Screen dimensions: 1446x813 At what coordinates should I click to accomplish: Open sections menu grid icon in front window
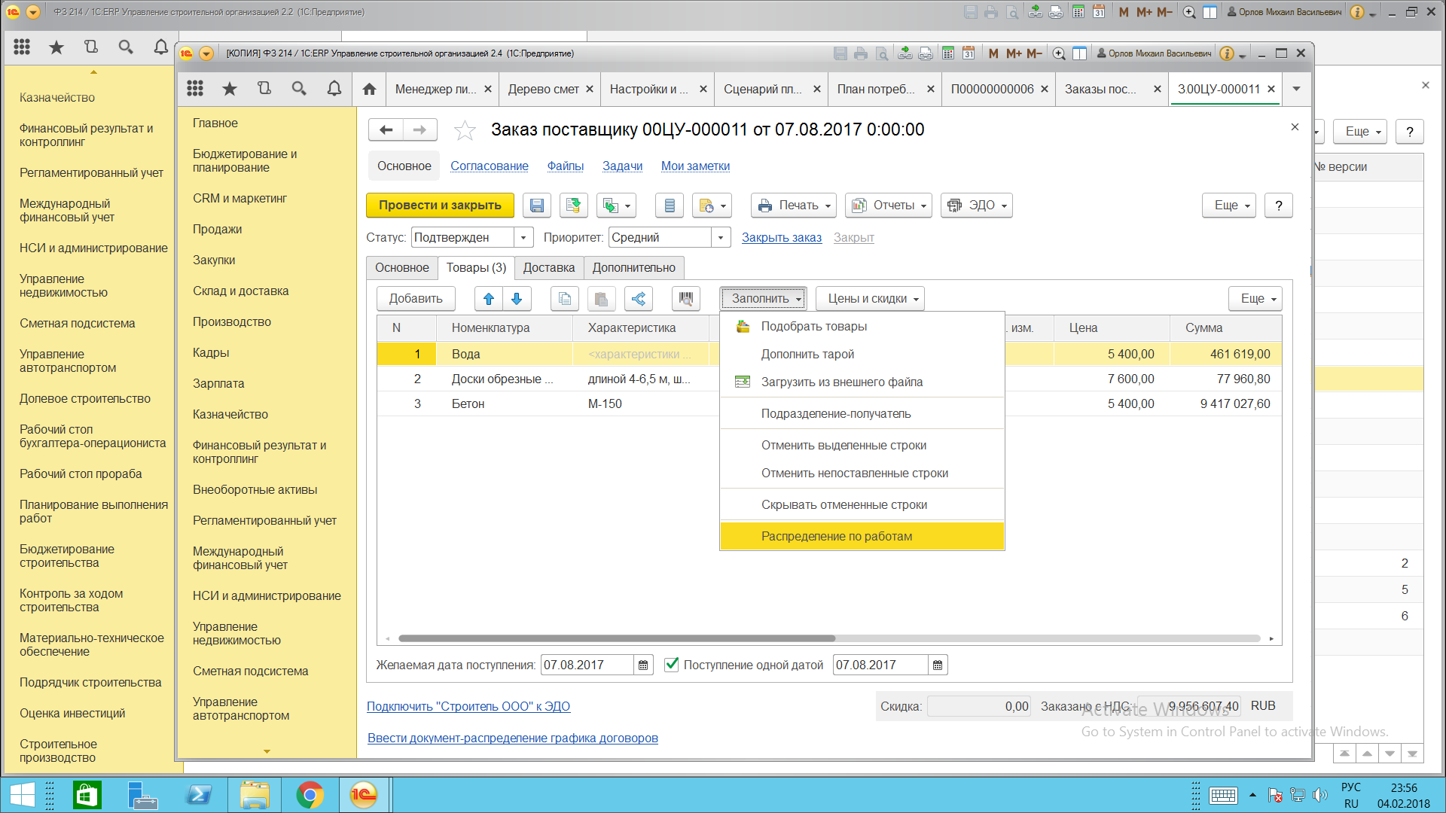[x=195, y=89]
